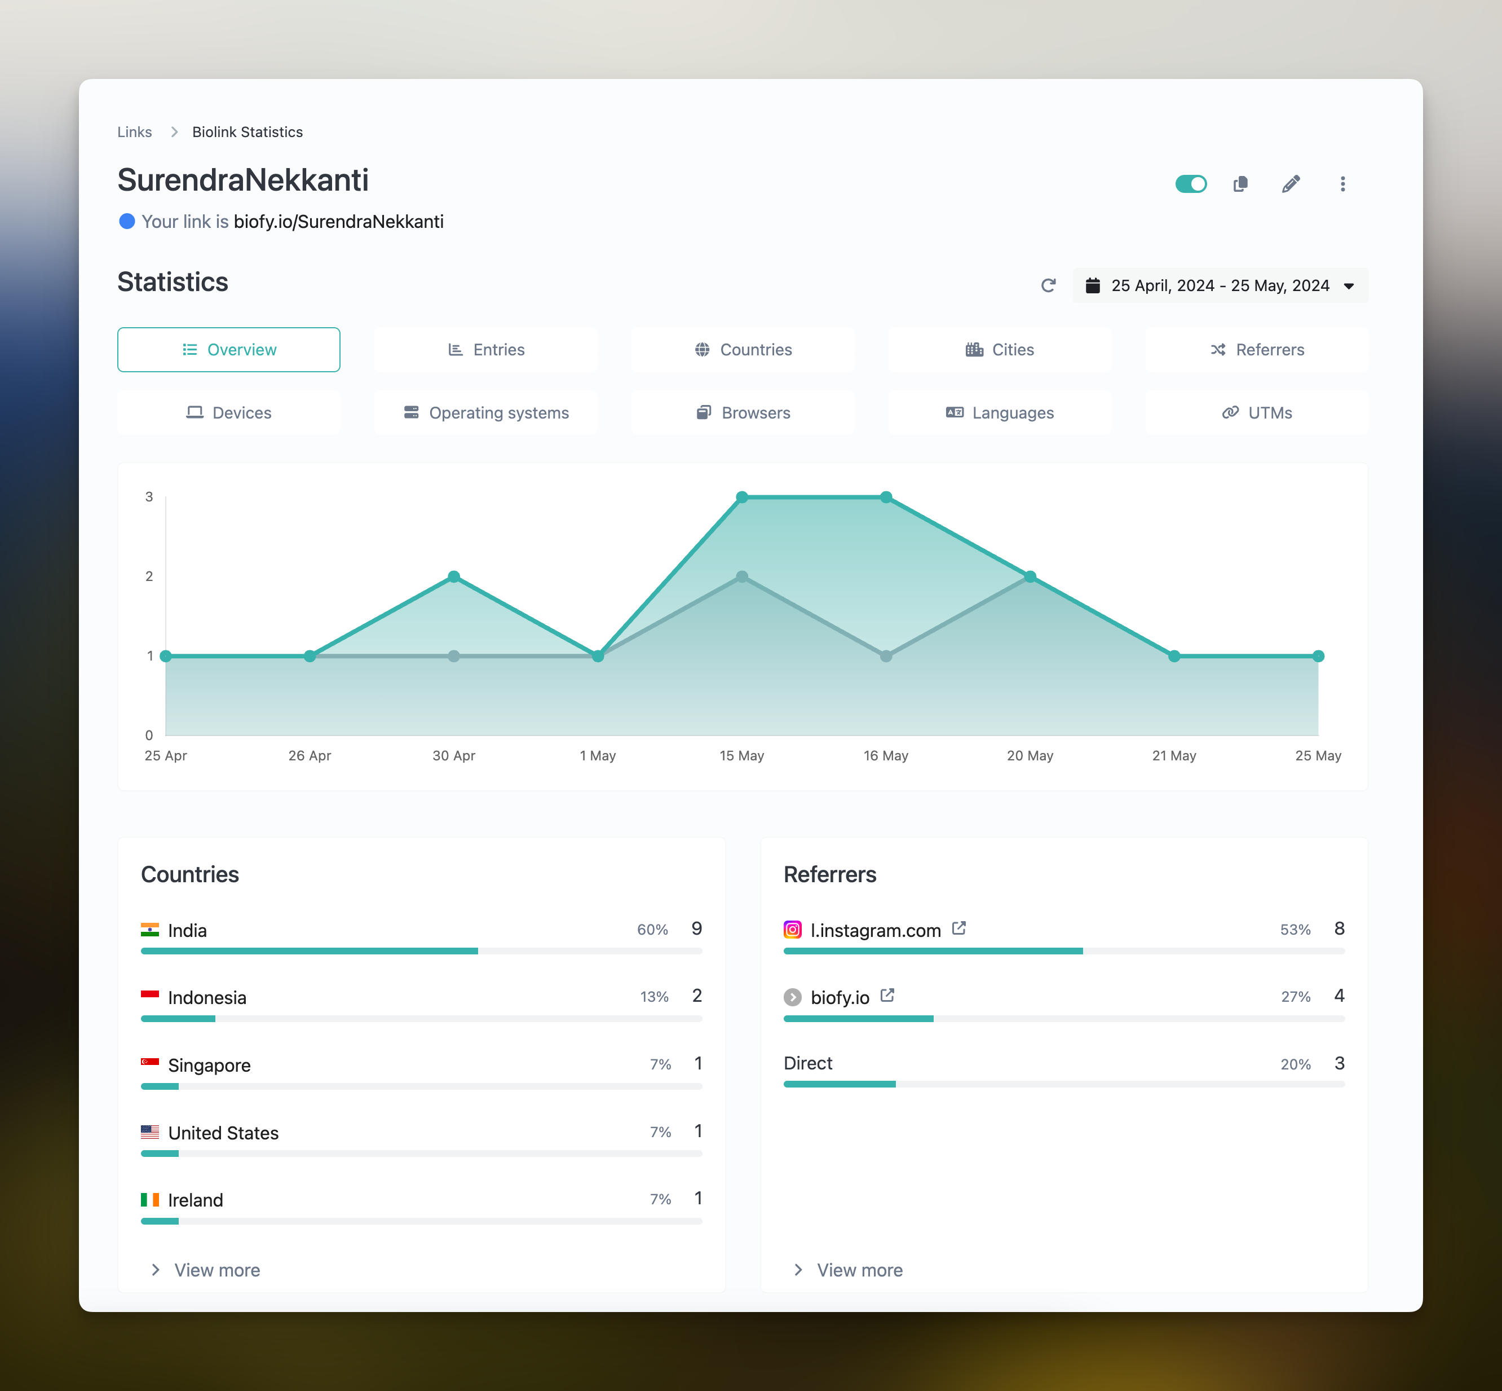Open biofy.io/SurendraNekkanti link
Screen dimensions: 1502x1391
(339, 222)
